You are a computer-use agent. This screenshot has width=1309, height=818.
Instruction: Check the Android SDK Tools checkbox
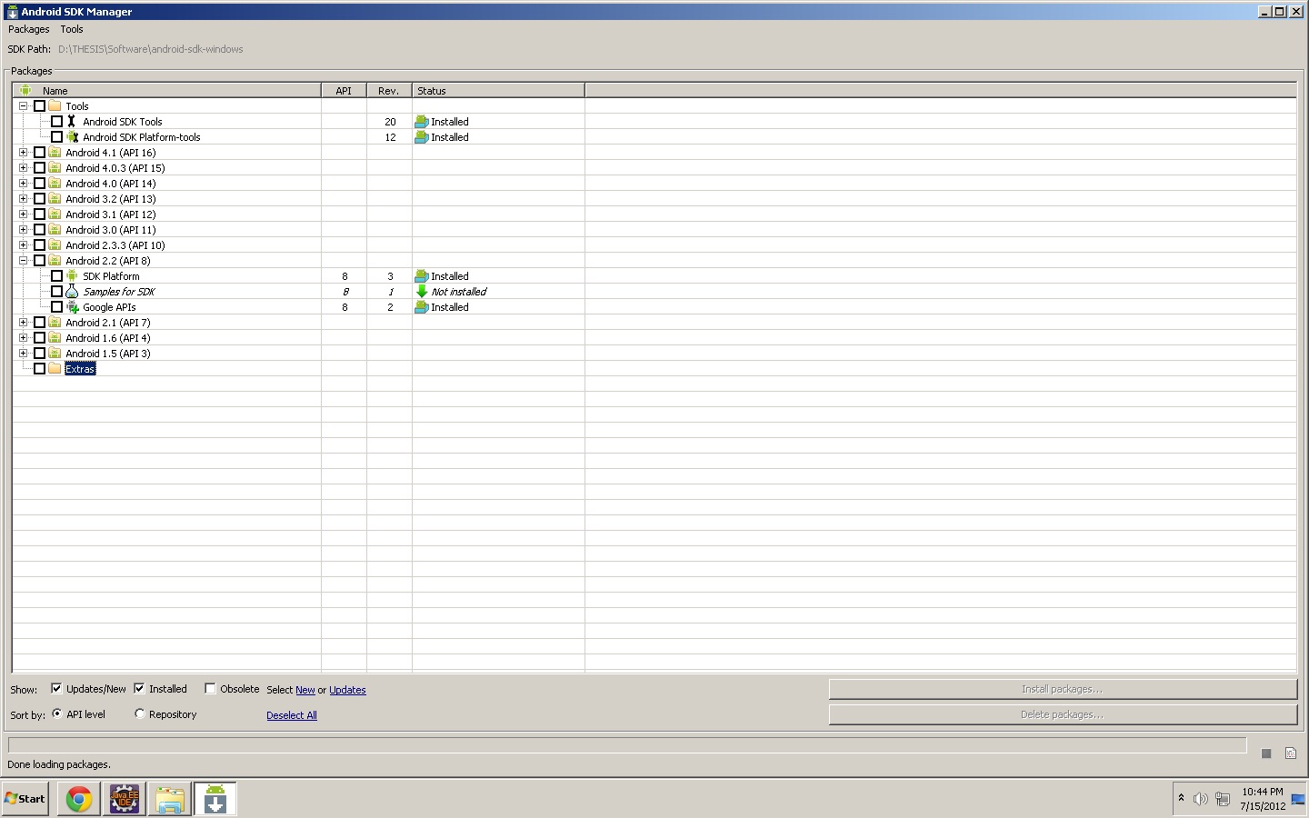click(56, 121)
